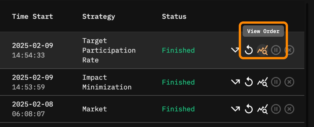The width and height of the screenshot is (314, 127).
Task: Resubmit the Impact Minimization order
Action: tap(249, 82)
